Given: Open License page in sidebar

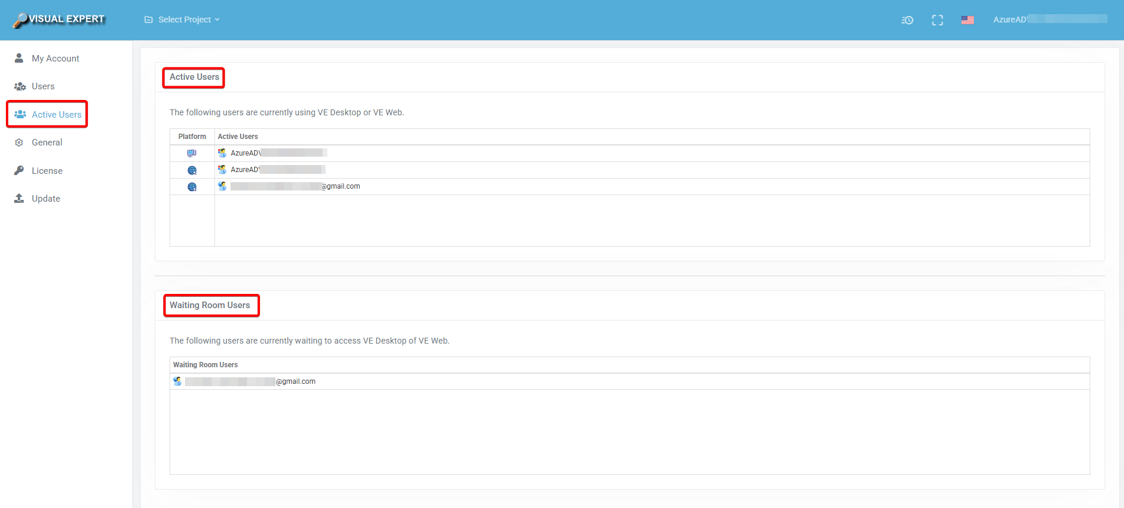Looking at the screenshot, I should coord(47,171).
